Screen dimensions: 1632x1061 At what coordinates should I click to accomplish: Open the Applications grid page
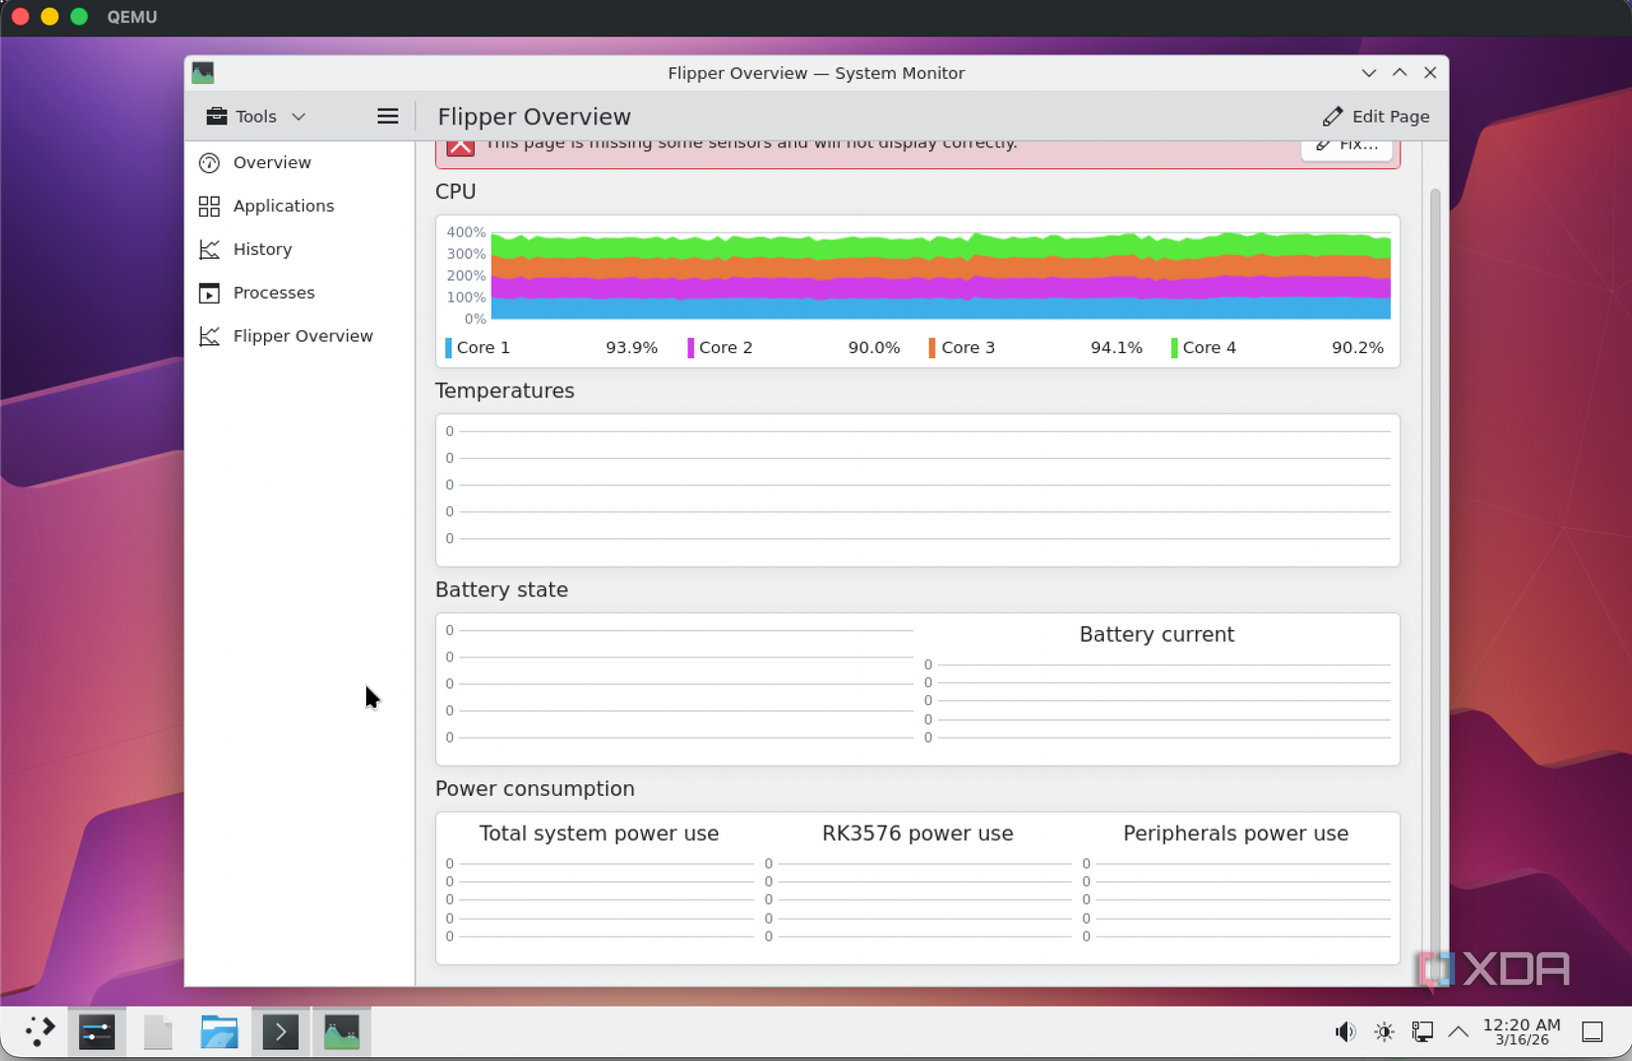(210, 206)
